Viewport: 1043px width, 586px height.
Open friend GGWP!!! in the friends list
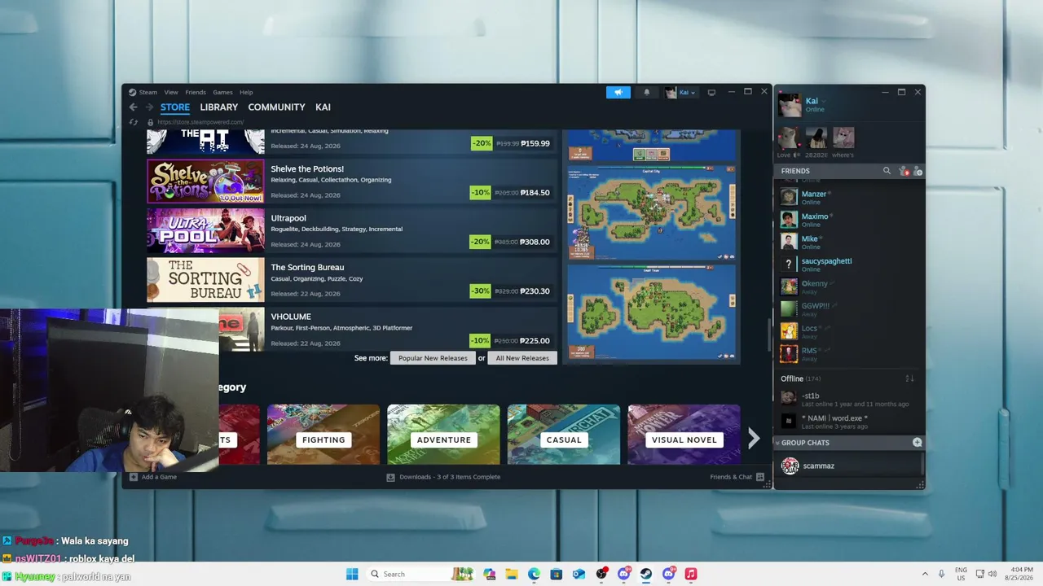848,309
